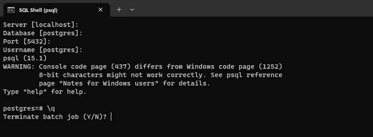The image size is (373, 137).
Task: Click the Server [localhost]: line
Action: pyautogui.click(x=41, y=25)
